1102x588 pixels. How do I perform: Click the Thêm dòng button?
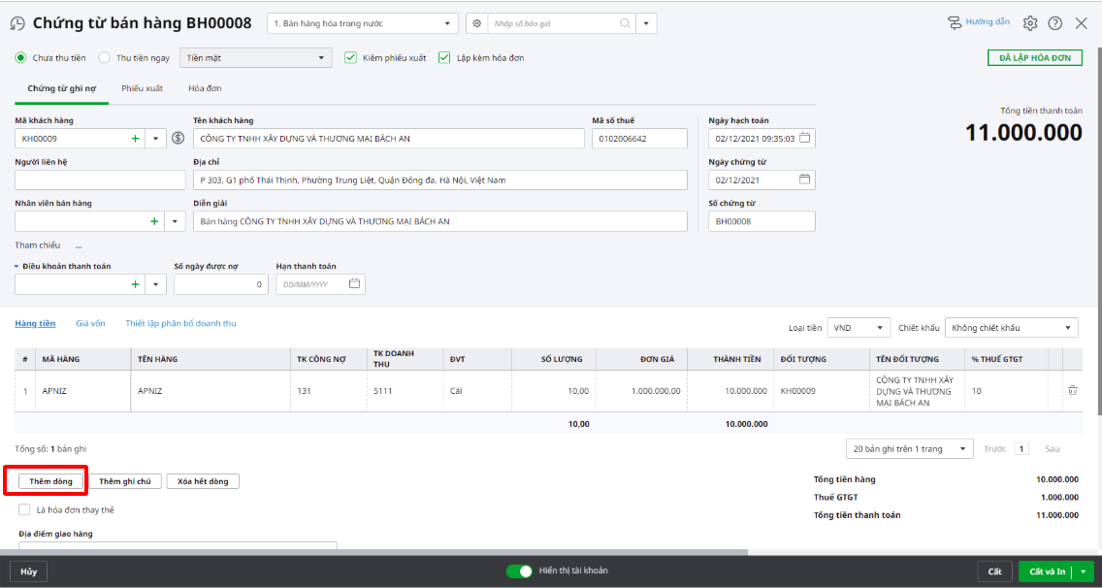click(51, 481)
